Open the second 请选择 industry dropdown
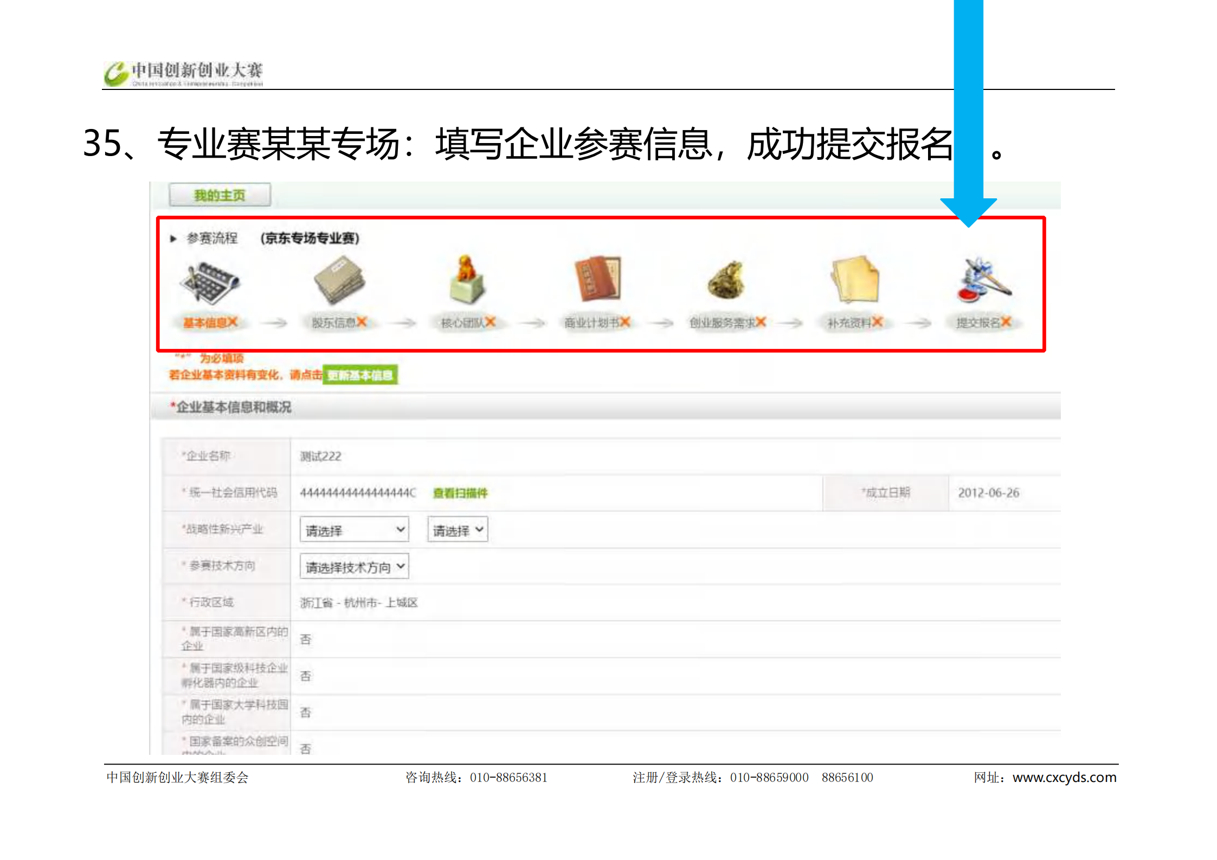This screenshot has height=860, width=1217. click(458, 529)
